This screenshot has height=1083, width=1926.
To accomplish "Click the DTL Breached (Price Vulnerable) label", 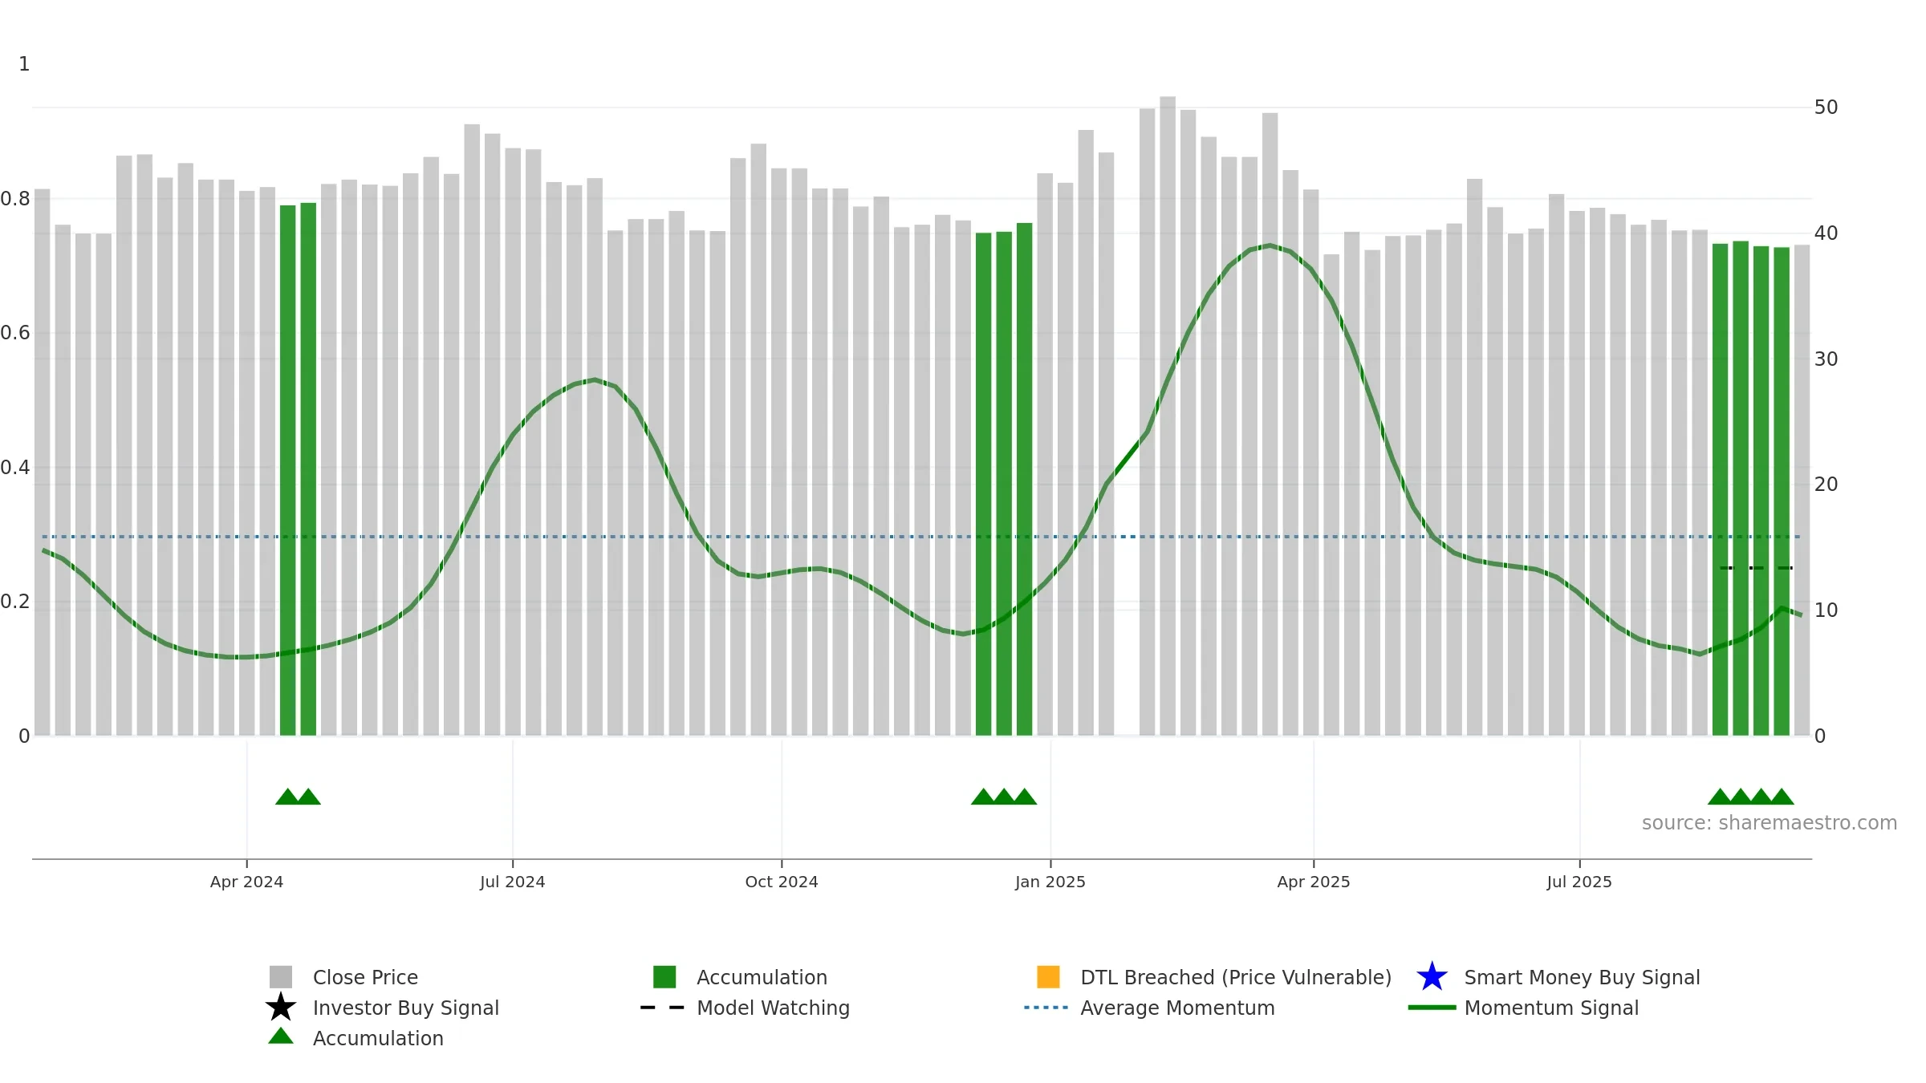I will coord(1236,977).
